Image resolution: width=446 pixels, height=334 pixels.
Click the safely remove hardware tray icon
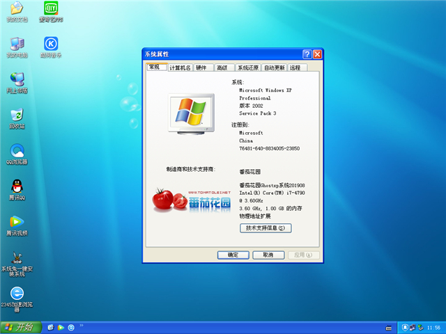tap(420, 328)
